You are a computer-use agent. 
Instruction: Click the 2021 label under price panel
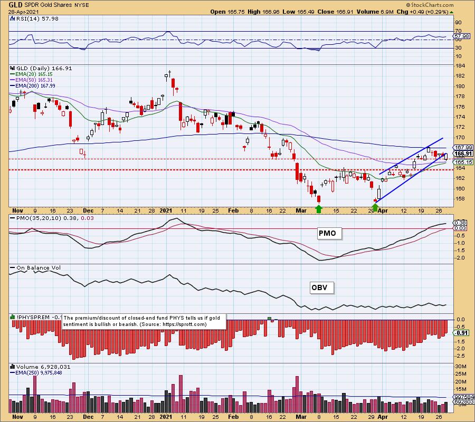[x=166, y=210]
